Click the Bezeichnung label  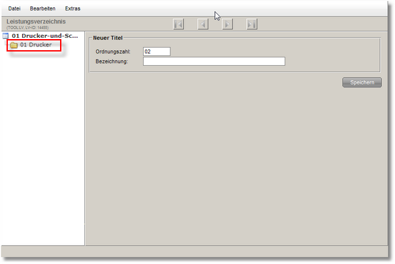click(x=111, y=62)
